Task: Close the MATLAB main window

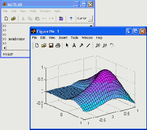Action: click(x=90, y=4)
